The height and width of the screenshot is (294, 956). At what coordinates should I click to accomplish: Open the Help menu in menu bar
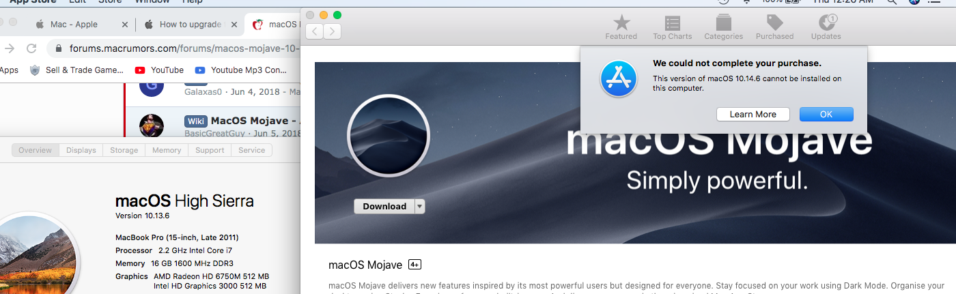193,1
